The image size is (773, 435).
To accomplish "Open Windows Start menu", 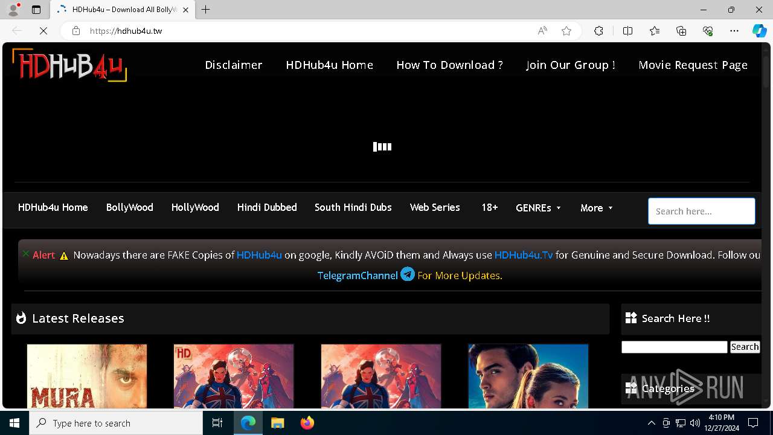I will (14, 423).
